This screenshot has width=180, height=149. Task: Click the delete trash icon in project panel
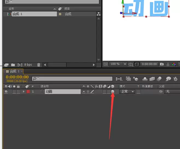(x=39, y=65)
